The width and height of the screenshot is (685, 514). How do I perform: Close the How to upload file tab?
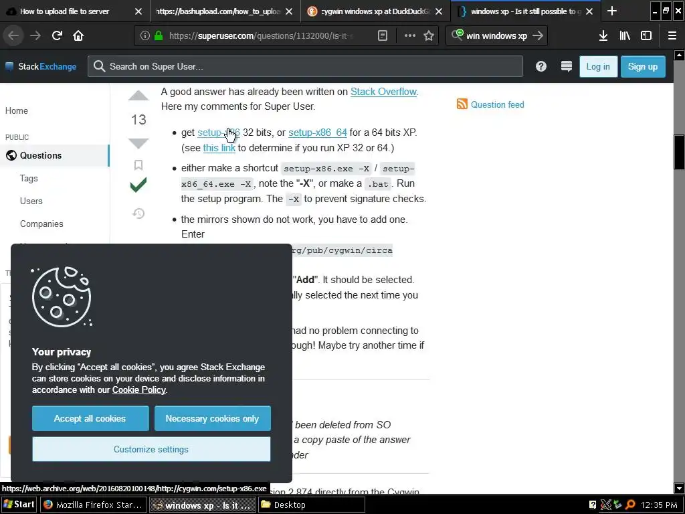[x=138, y=11]
